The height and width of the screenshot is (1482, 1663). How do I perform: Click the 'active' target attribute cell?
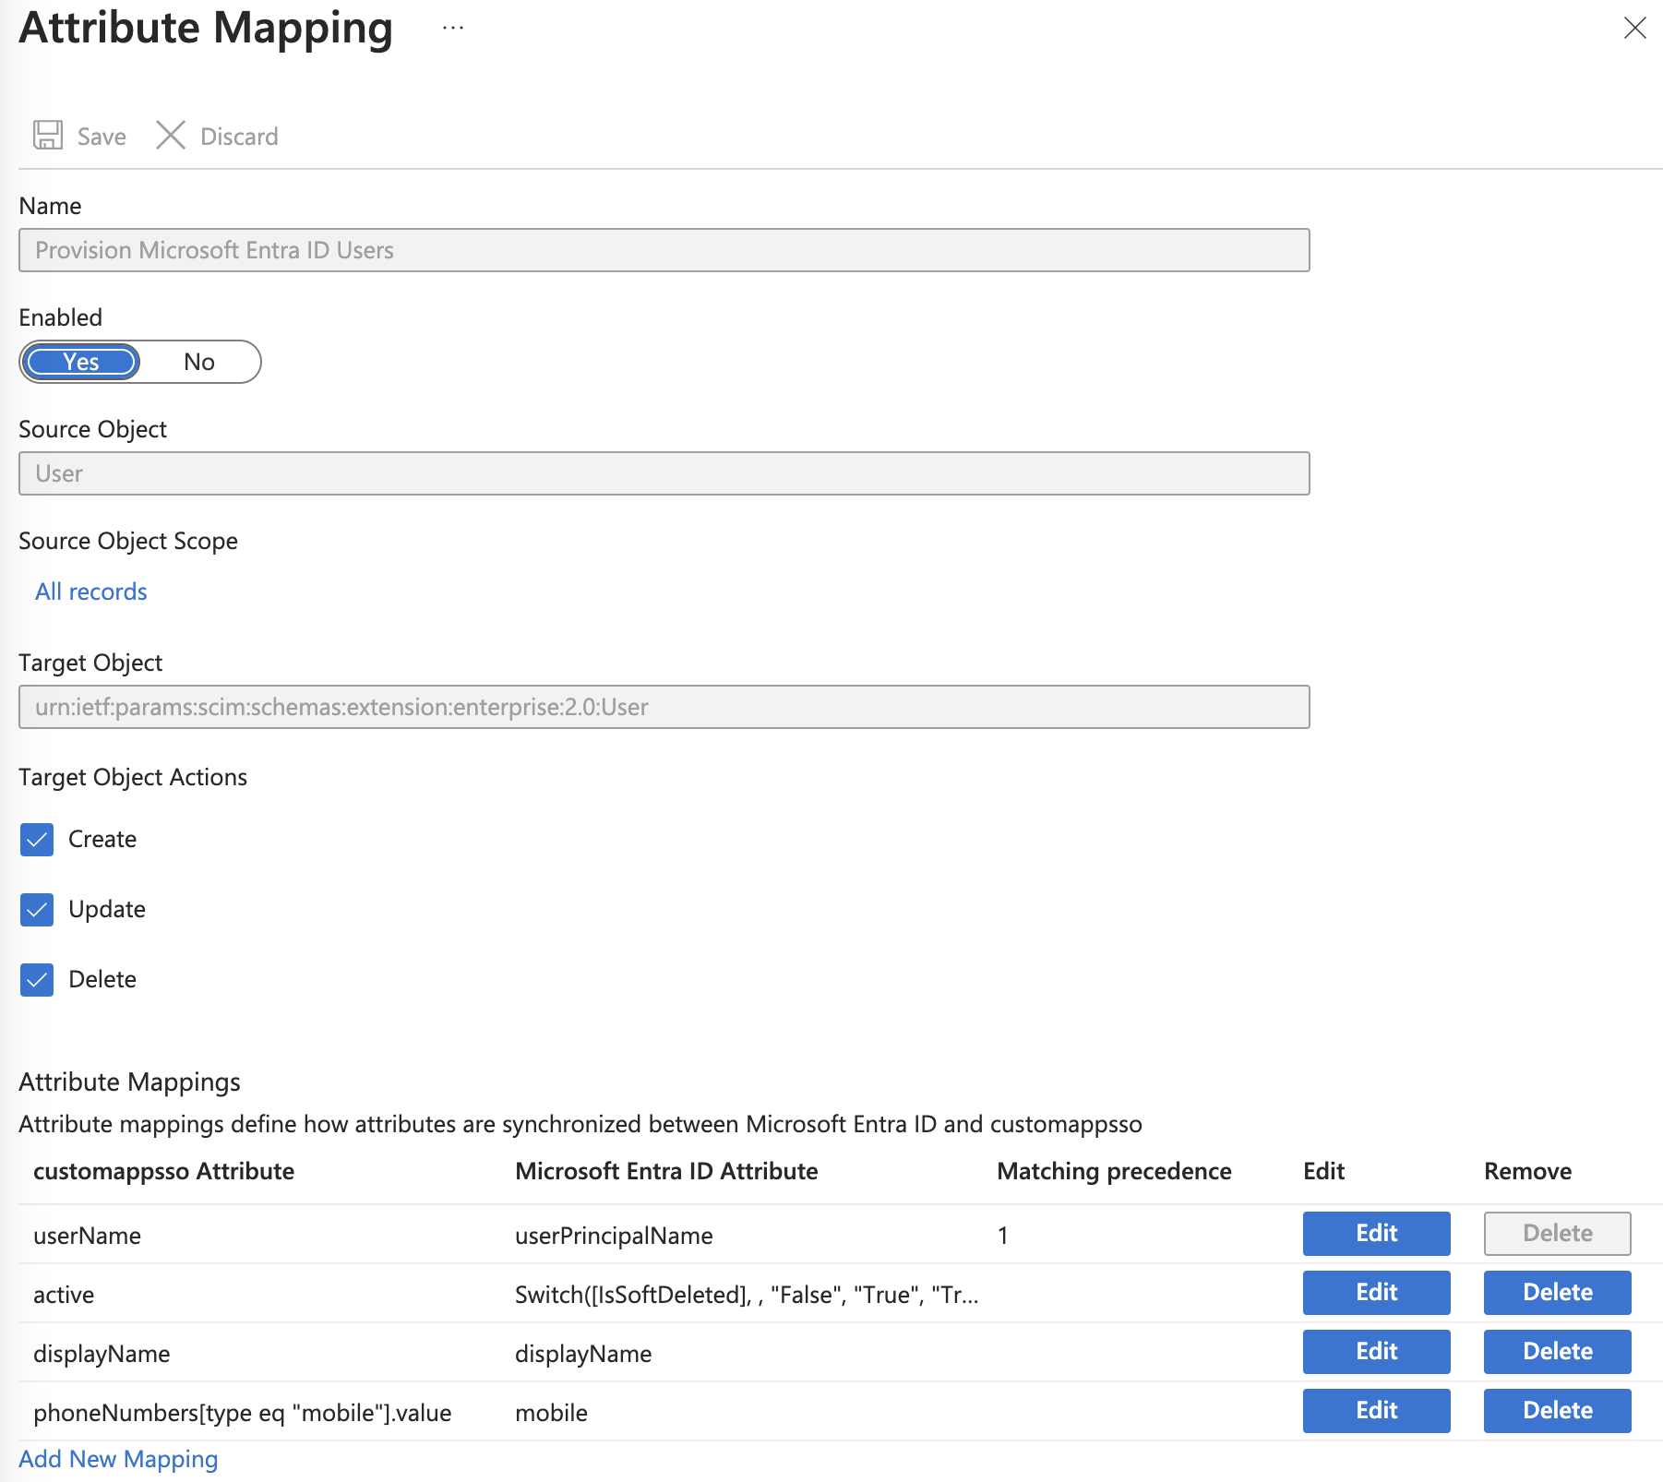(x=64, y=1295)
